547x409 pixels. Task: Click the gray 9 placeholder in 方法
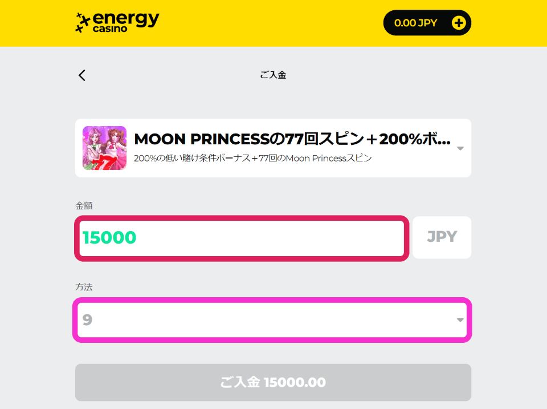(x=87, y=320)
